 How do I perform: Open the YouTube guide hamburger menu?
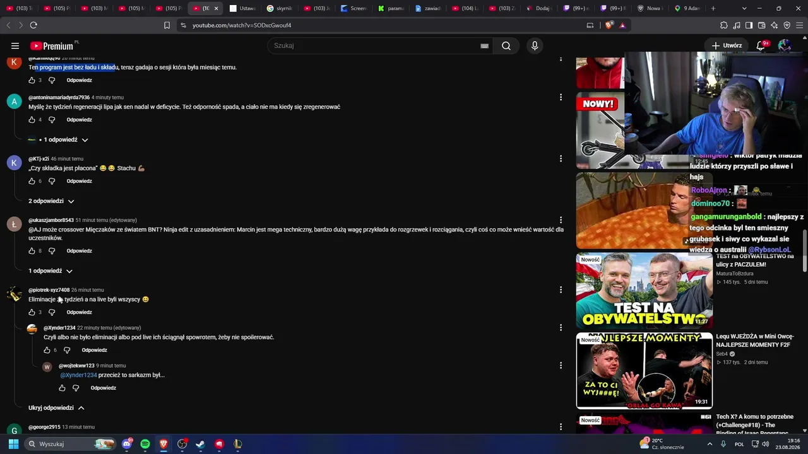(15, 45)
